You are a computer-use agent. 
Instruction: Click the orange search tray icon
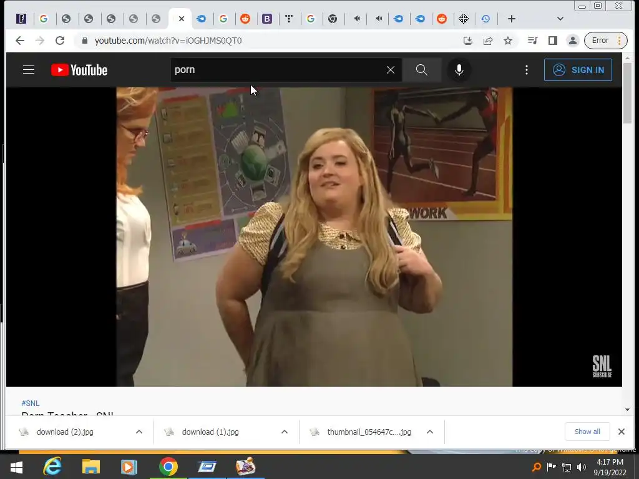click(537, 467)
